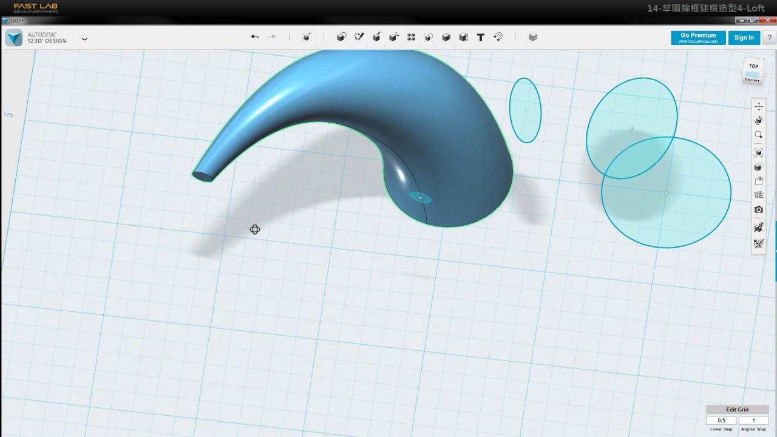Viewport: 777px width, 437px height.
Task: Take a screenshot with camera icon
Action: (759, 209)
